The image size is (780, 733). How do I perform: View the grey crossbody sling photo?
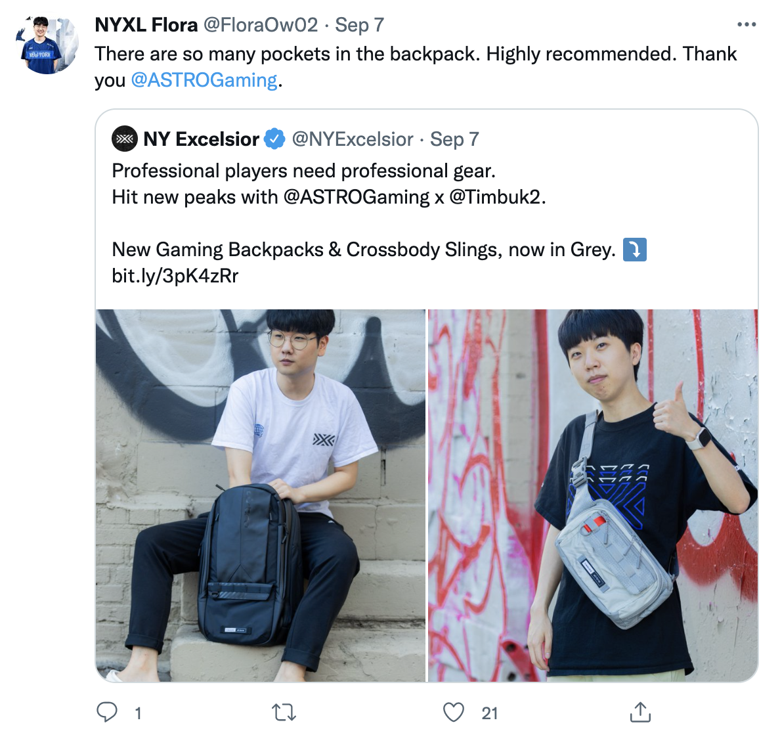point(593,495)
